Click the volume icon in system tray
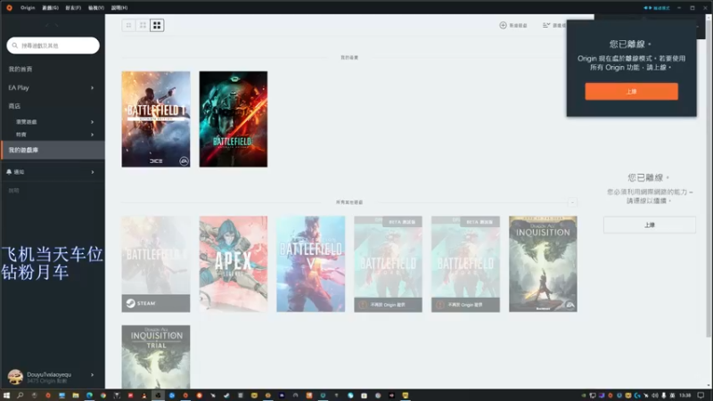This screenshot has width=713, height=401. pyautogui.click(x=655, y=396)
